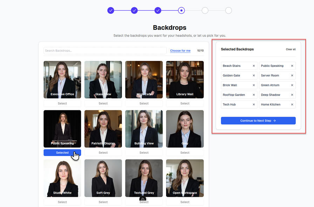Remove Brick Wall from the selected list
The height and width of the screenshot is (207, 314).
(x=254, y=85)
